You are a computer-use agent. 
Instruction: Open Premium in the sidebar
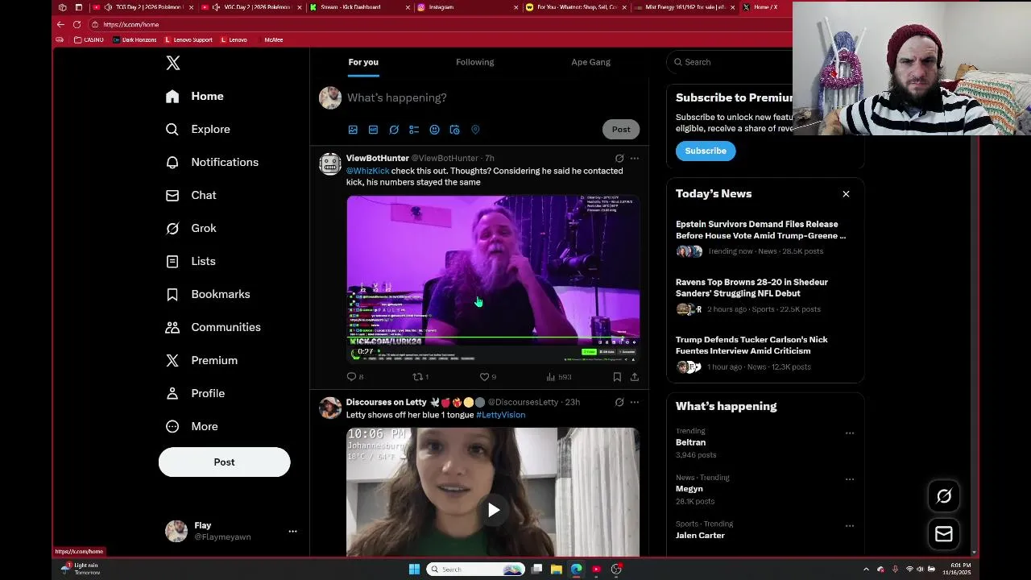pos(201,360)
